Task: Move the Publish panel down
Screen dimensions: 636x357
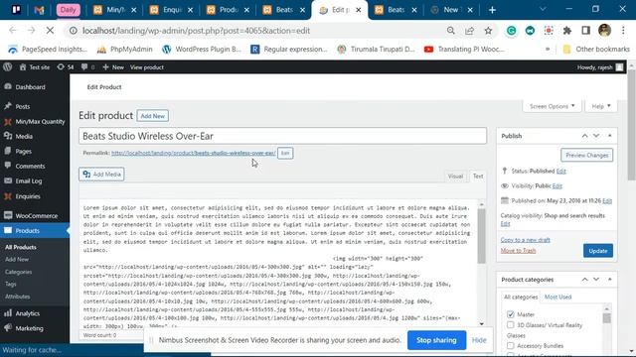Action: coord(596,136)
